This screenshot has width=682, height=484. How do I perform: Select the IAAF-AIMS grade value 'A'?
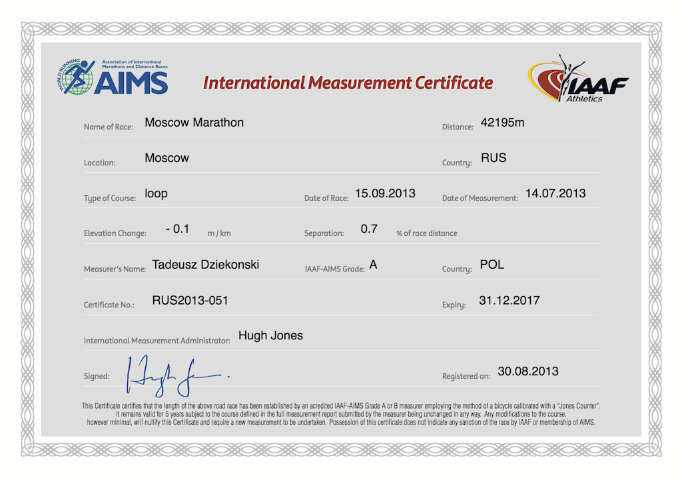point(373,265)
